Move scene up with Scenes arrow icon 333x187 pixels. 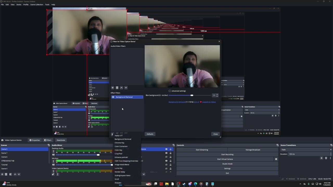click(15, 174)
